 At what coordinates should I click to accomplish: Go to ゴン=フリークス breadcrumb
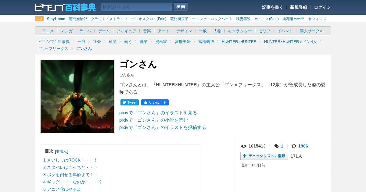coord(53,49)
